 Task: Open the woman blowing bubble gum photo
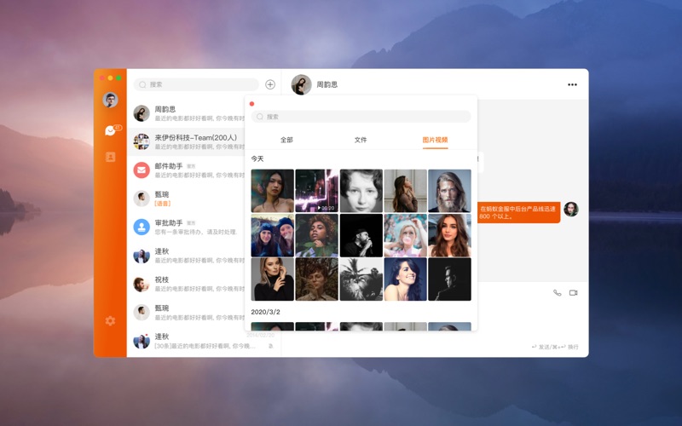click(405, 235)
